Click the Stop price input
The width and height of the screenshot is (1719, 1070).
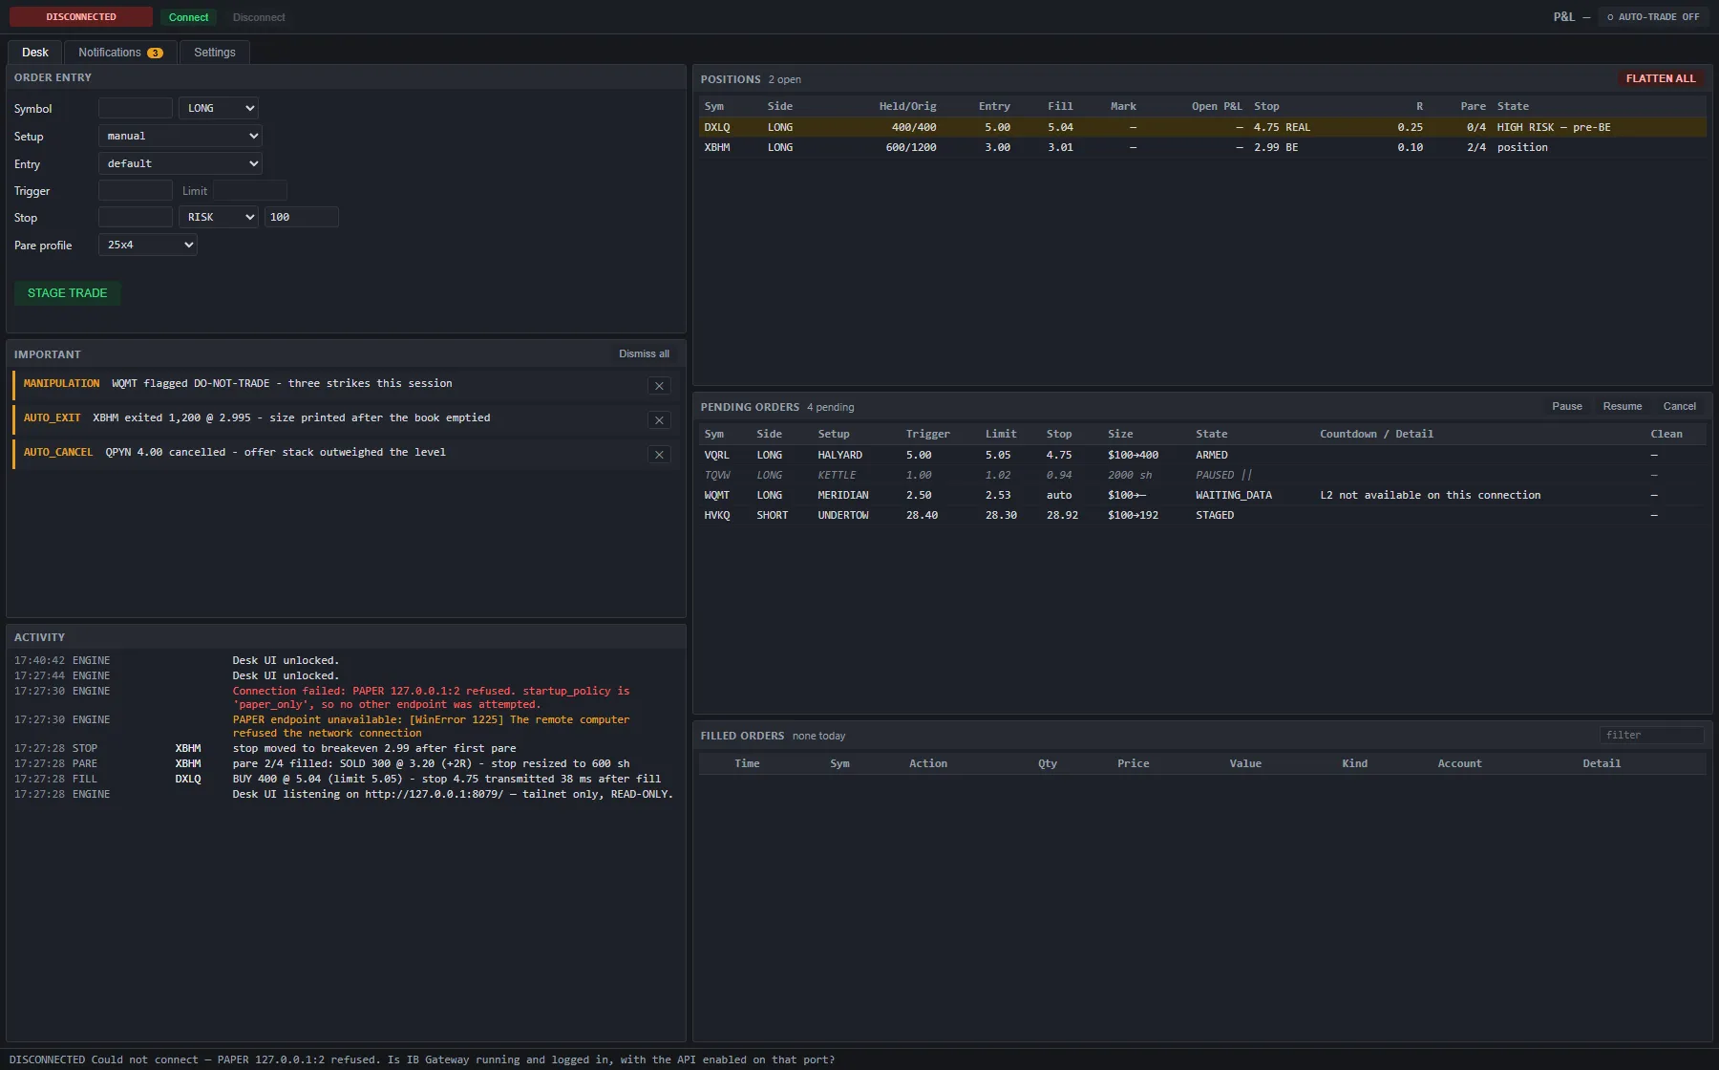click(x=136, y=217)
